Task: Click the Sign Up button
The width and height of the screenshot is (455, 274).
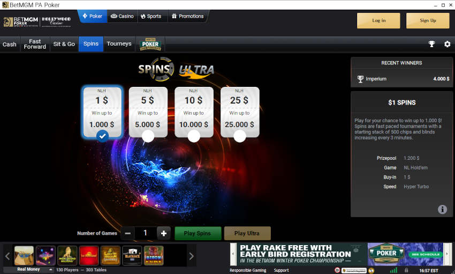Action: 428,20
